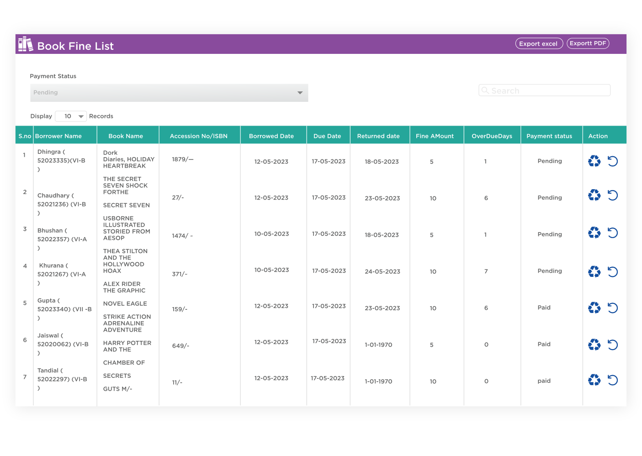642x456 pixels.
Task: Click the recycle icon for Chaudhary's fine
Action: coord(594,196)
